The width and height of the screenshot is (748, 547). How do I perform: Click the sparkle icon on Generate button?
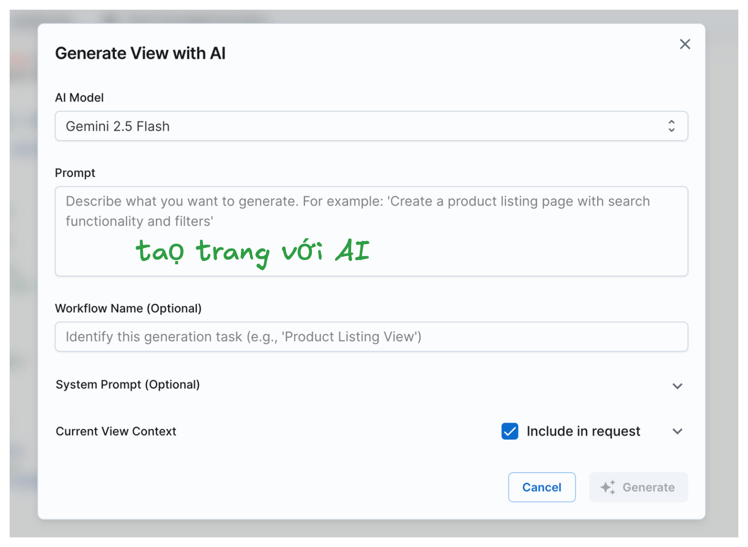608,487
